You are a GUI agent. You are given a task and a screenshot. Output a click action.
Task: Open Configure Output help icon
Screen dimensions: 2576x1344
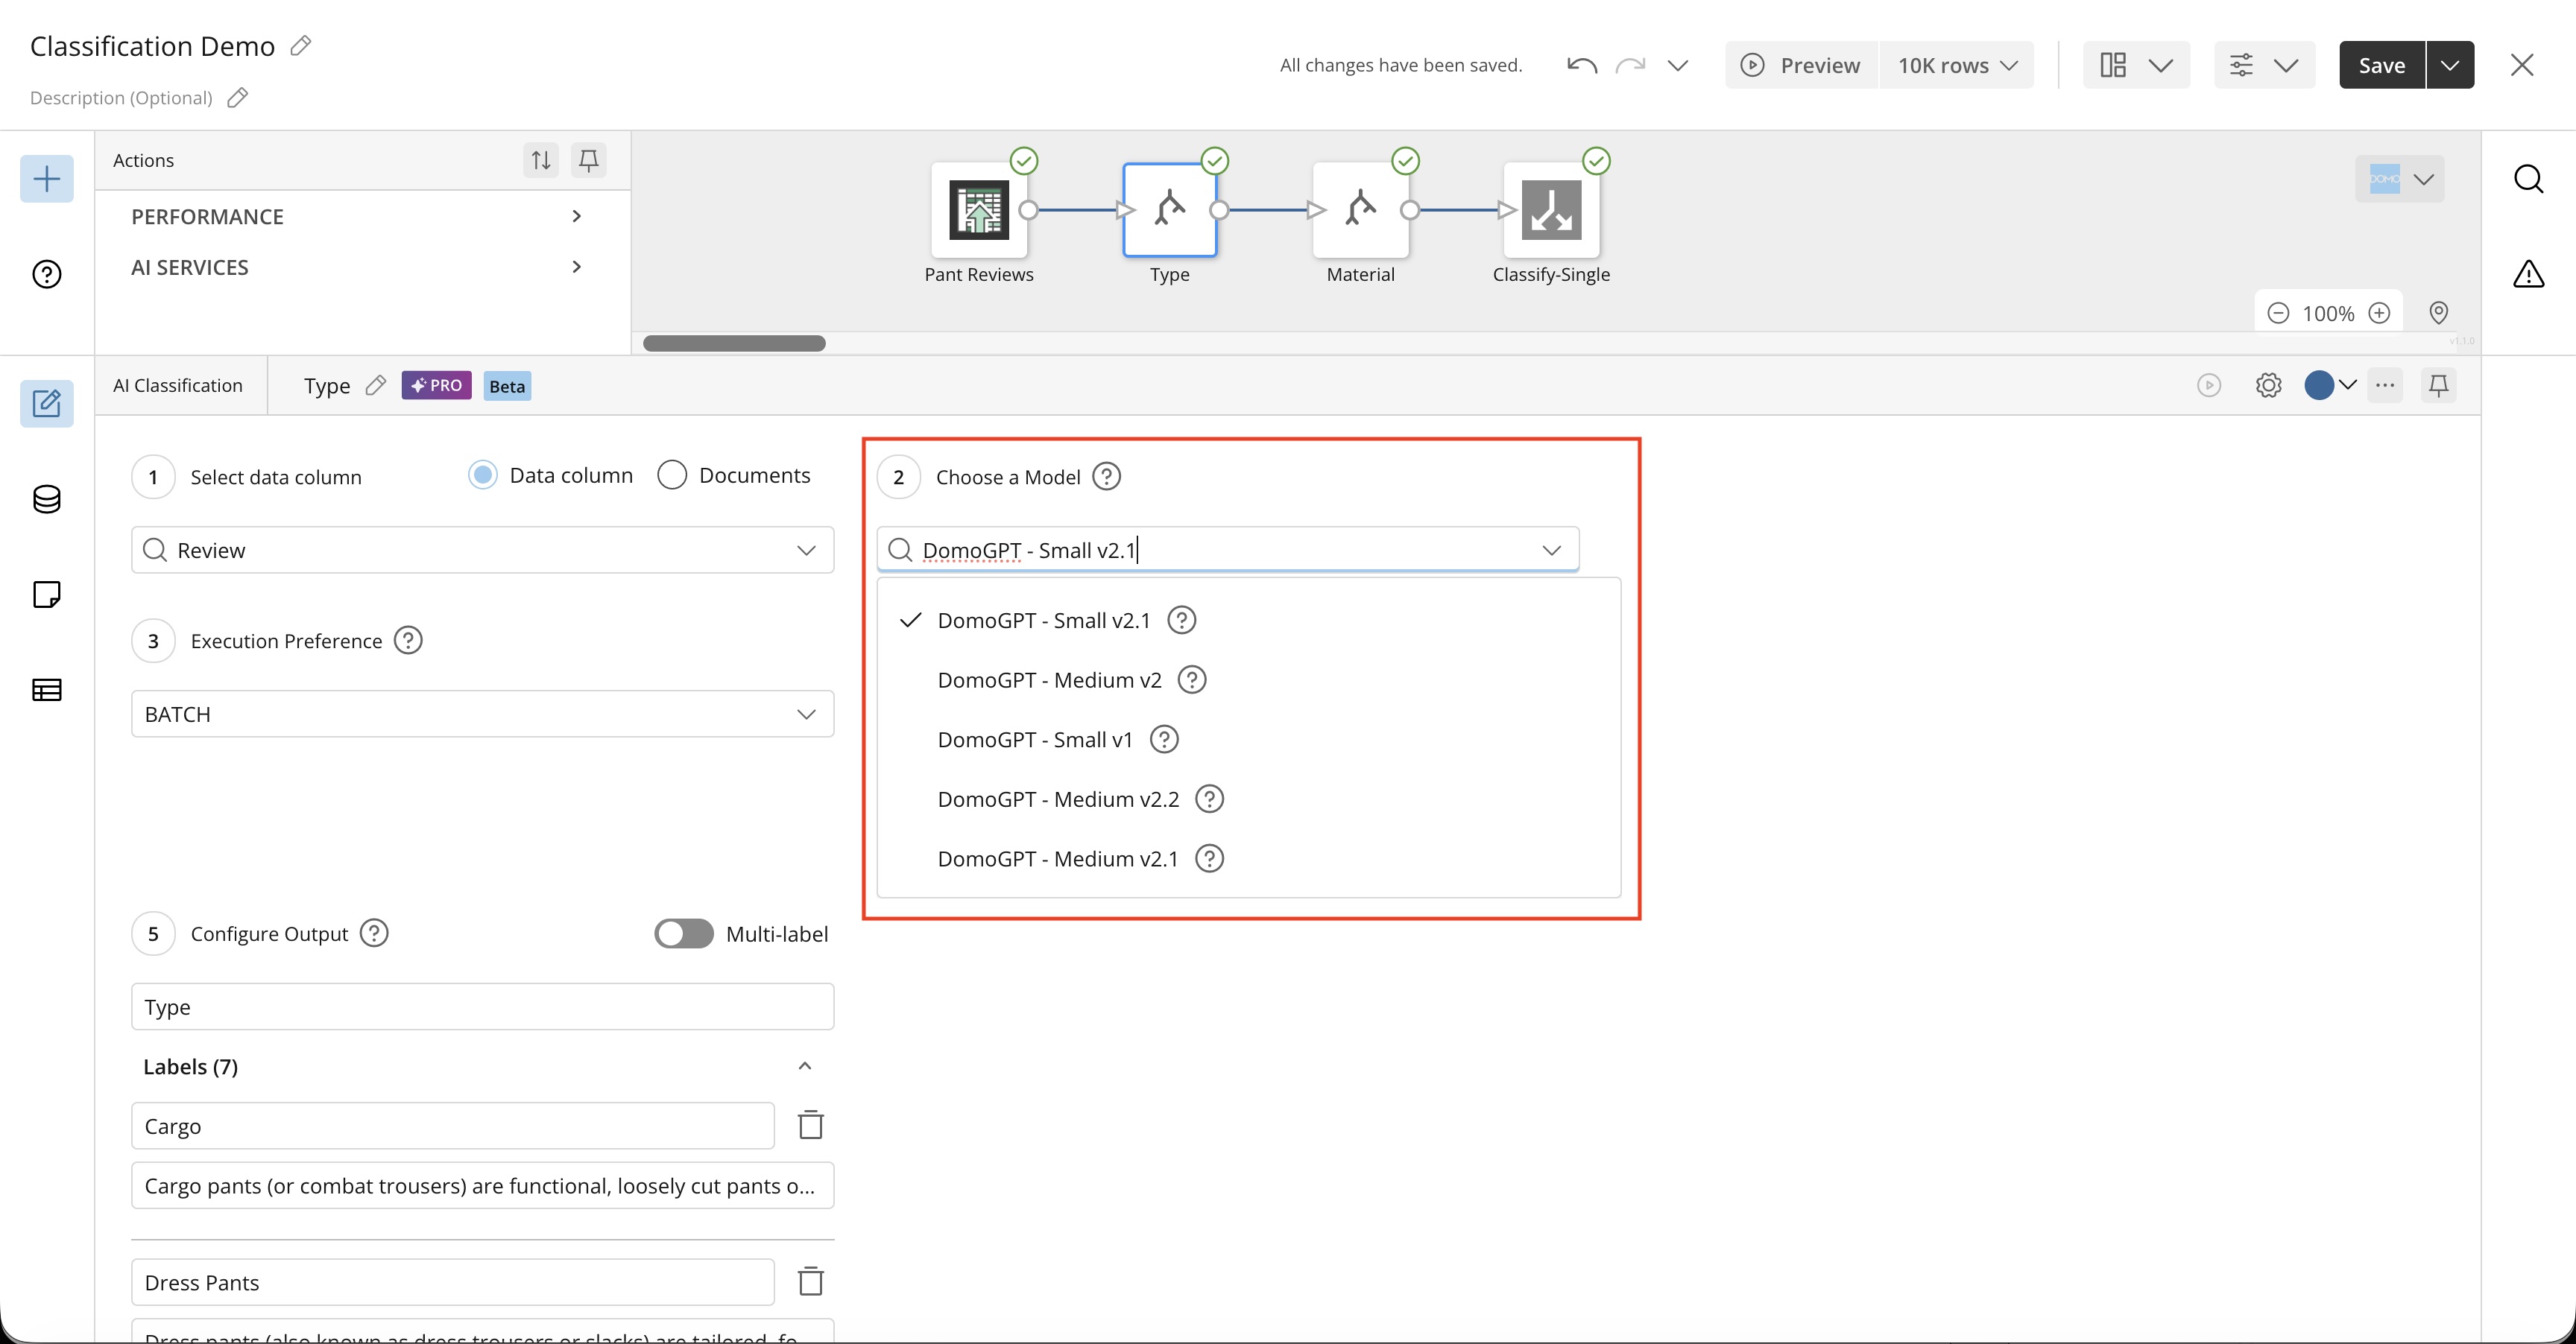coord(374,932)
